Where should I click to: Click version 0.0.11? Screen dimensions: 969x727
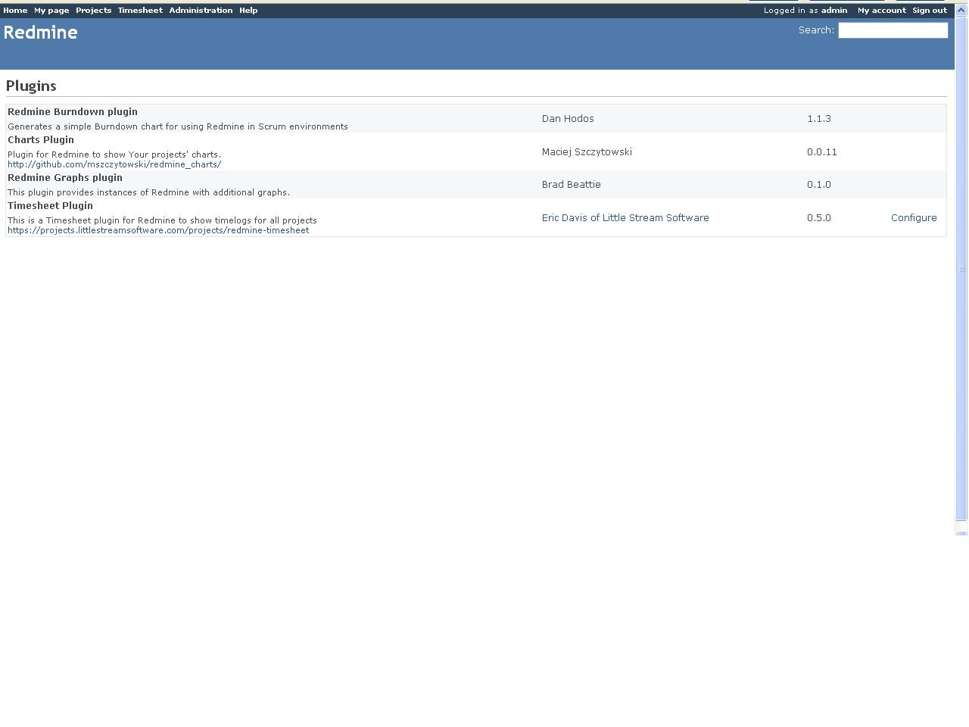[822, 152]
